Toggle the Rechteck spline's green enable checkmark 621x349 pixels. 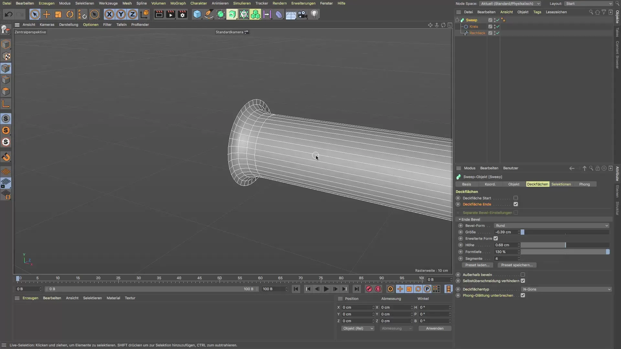click(x=498, y=33)
